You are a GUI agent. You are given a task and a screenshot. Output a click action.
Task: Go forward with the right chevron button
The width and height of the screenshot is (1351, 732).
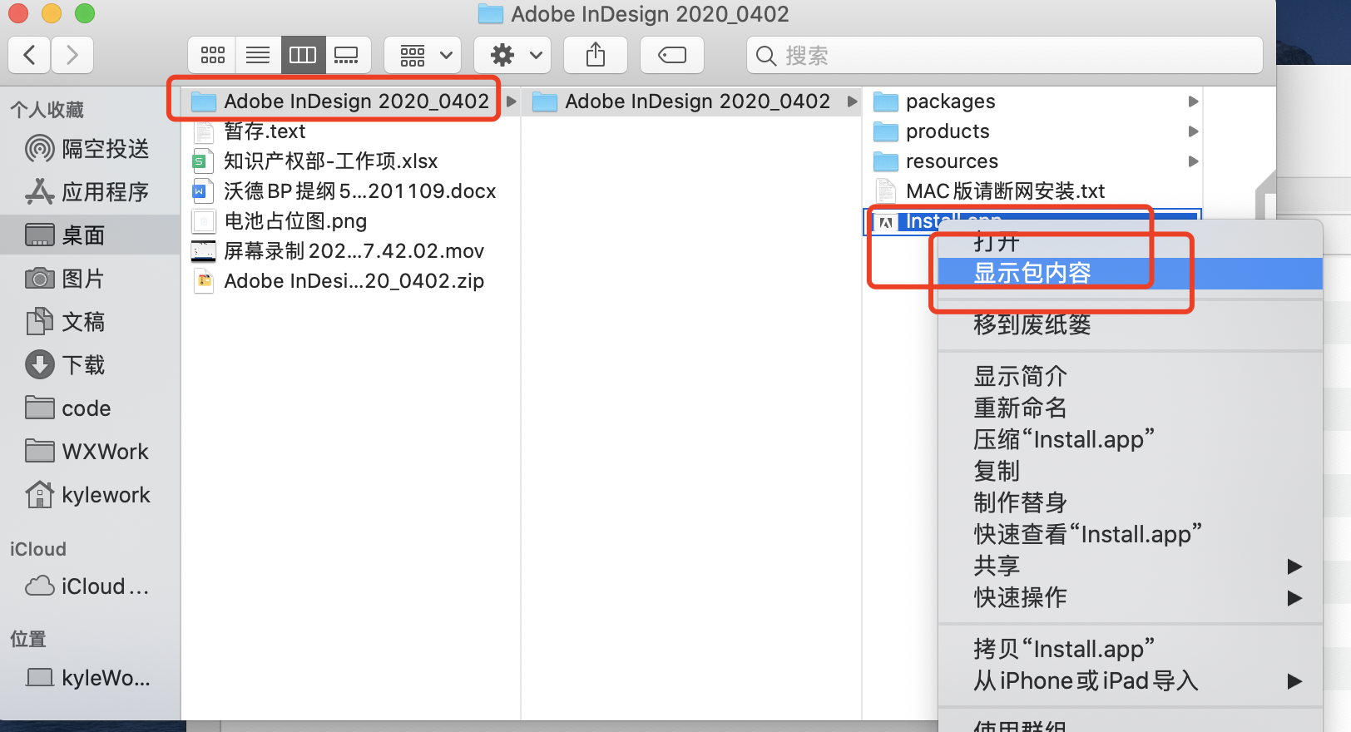point(72,56)
